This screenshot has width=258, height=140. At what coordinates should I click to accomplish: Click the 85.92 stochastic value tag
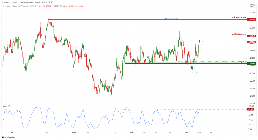coord(250,109)
